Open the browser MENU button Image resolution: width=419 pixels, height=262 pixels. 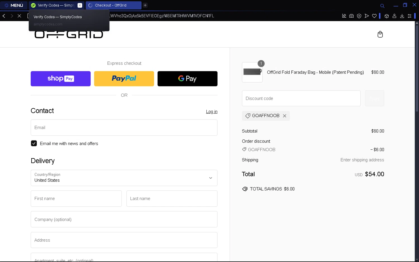[14, 5]
